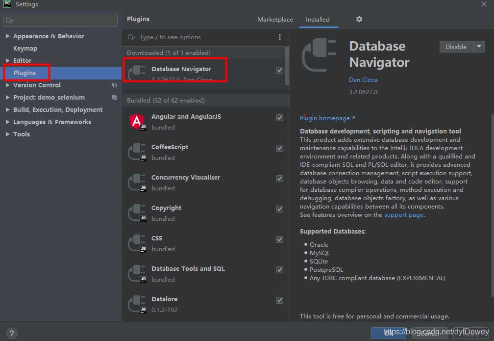Expand the Appearance & Behavior arrow

7,36
